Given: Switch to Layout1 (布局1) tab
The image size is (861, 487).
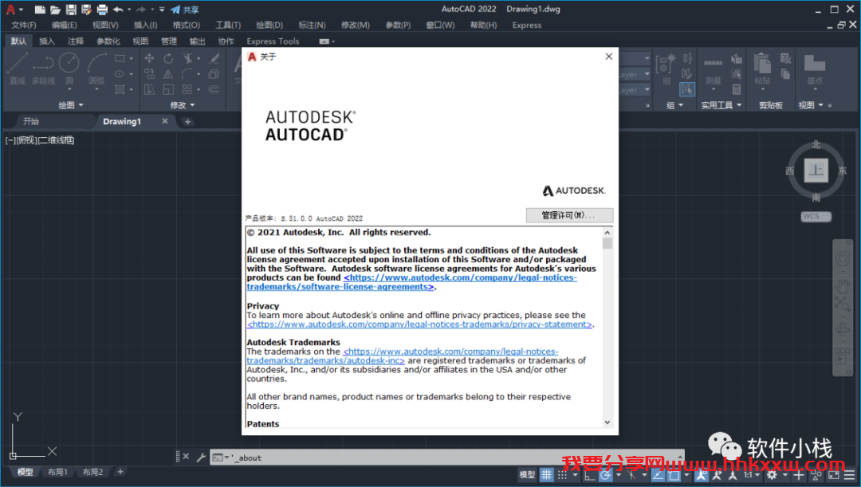Looking at the screenshot, I should coord(57,472).
